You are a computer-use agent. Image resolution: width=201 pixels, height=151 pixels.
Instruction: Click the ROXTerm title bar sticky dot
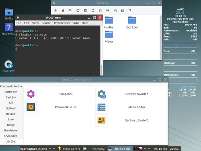(x=18, y=17)
